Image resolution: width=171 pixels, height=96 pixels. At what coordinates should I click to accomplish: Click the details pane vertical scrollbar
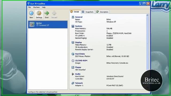pos(147,43)
